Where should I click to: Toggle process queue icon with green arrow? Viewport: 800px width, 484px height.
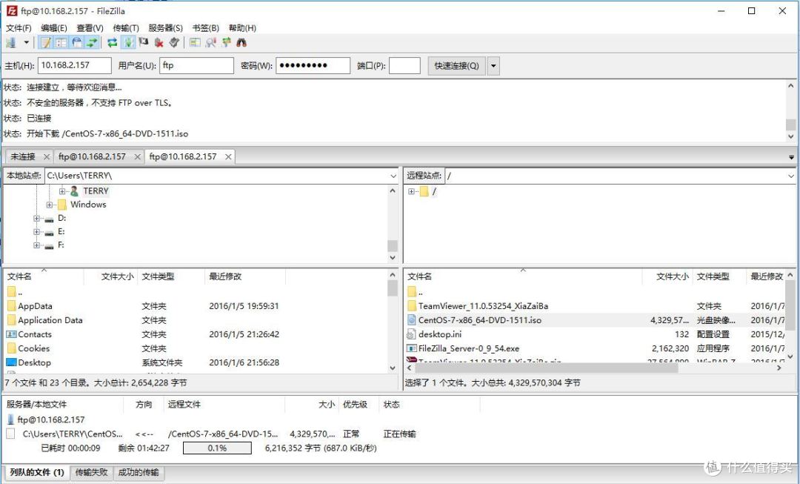129,43
